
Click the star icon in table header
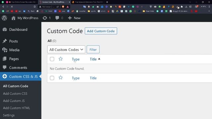coord(61,59)
